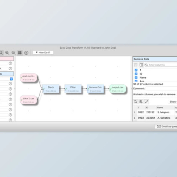Click the copy document icon above the table
Screen dimensions: 177x177
tap(135, 102)
